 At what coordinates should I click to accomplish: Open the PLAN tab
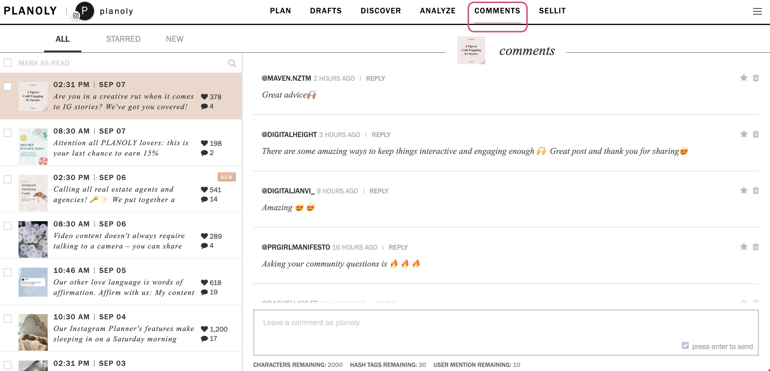(280, 11)
